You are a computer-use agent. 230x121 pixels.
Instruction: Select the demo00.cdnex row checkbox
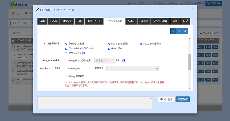tap(13, 55)
